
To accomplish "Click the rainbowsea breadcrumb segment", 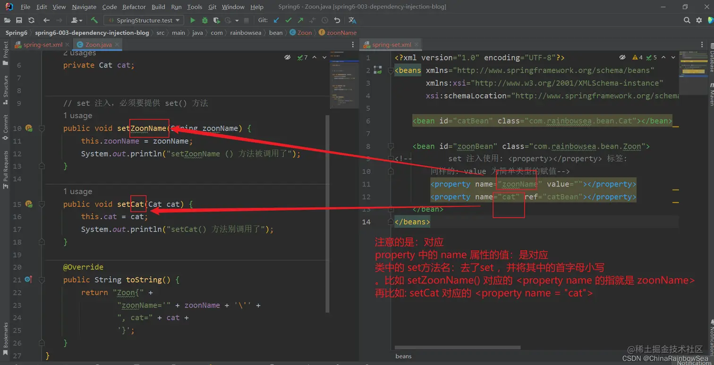I will 246,33.
